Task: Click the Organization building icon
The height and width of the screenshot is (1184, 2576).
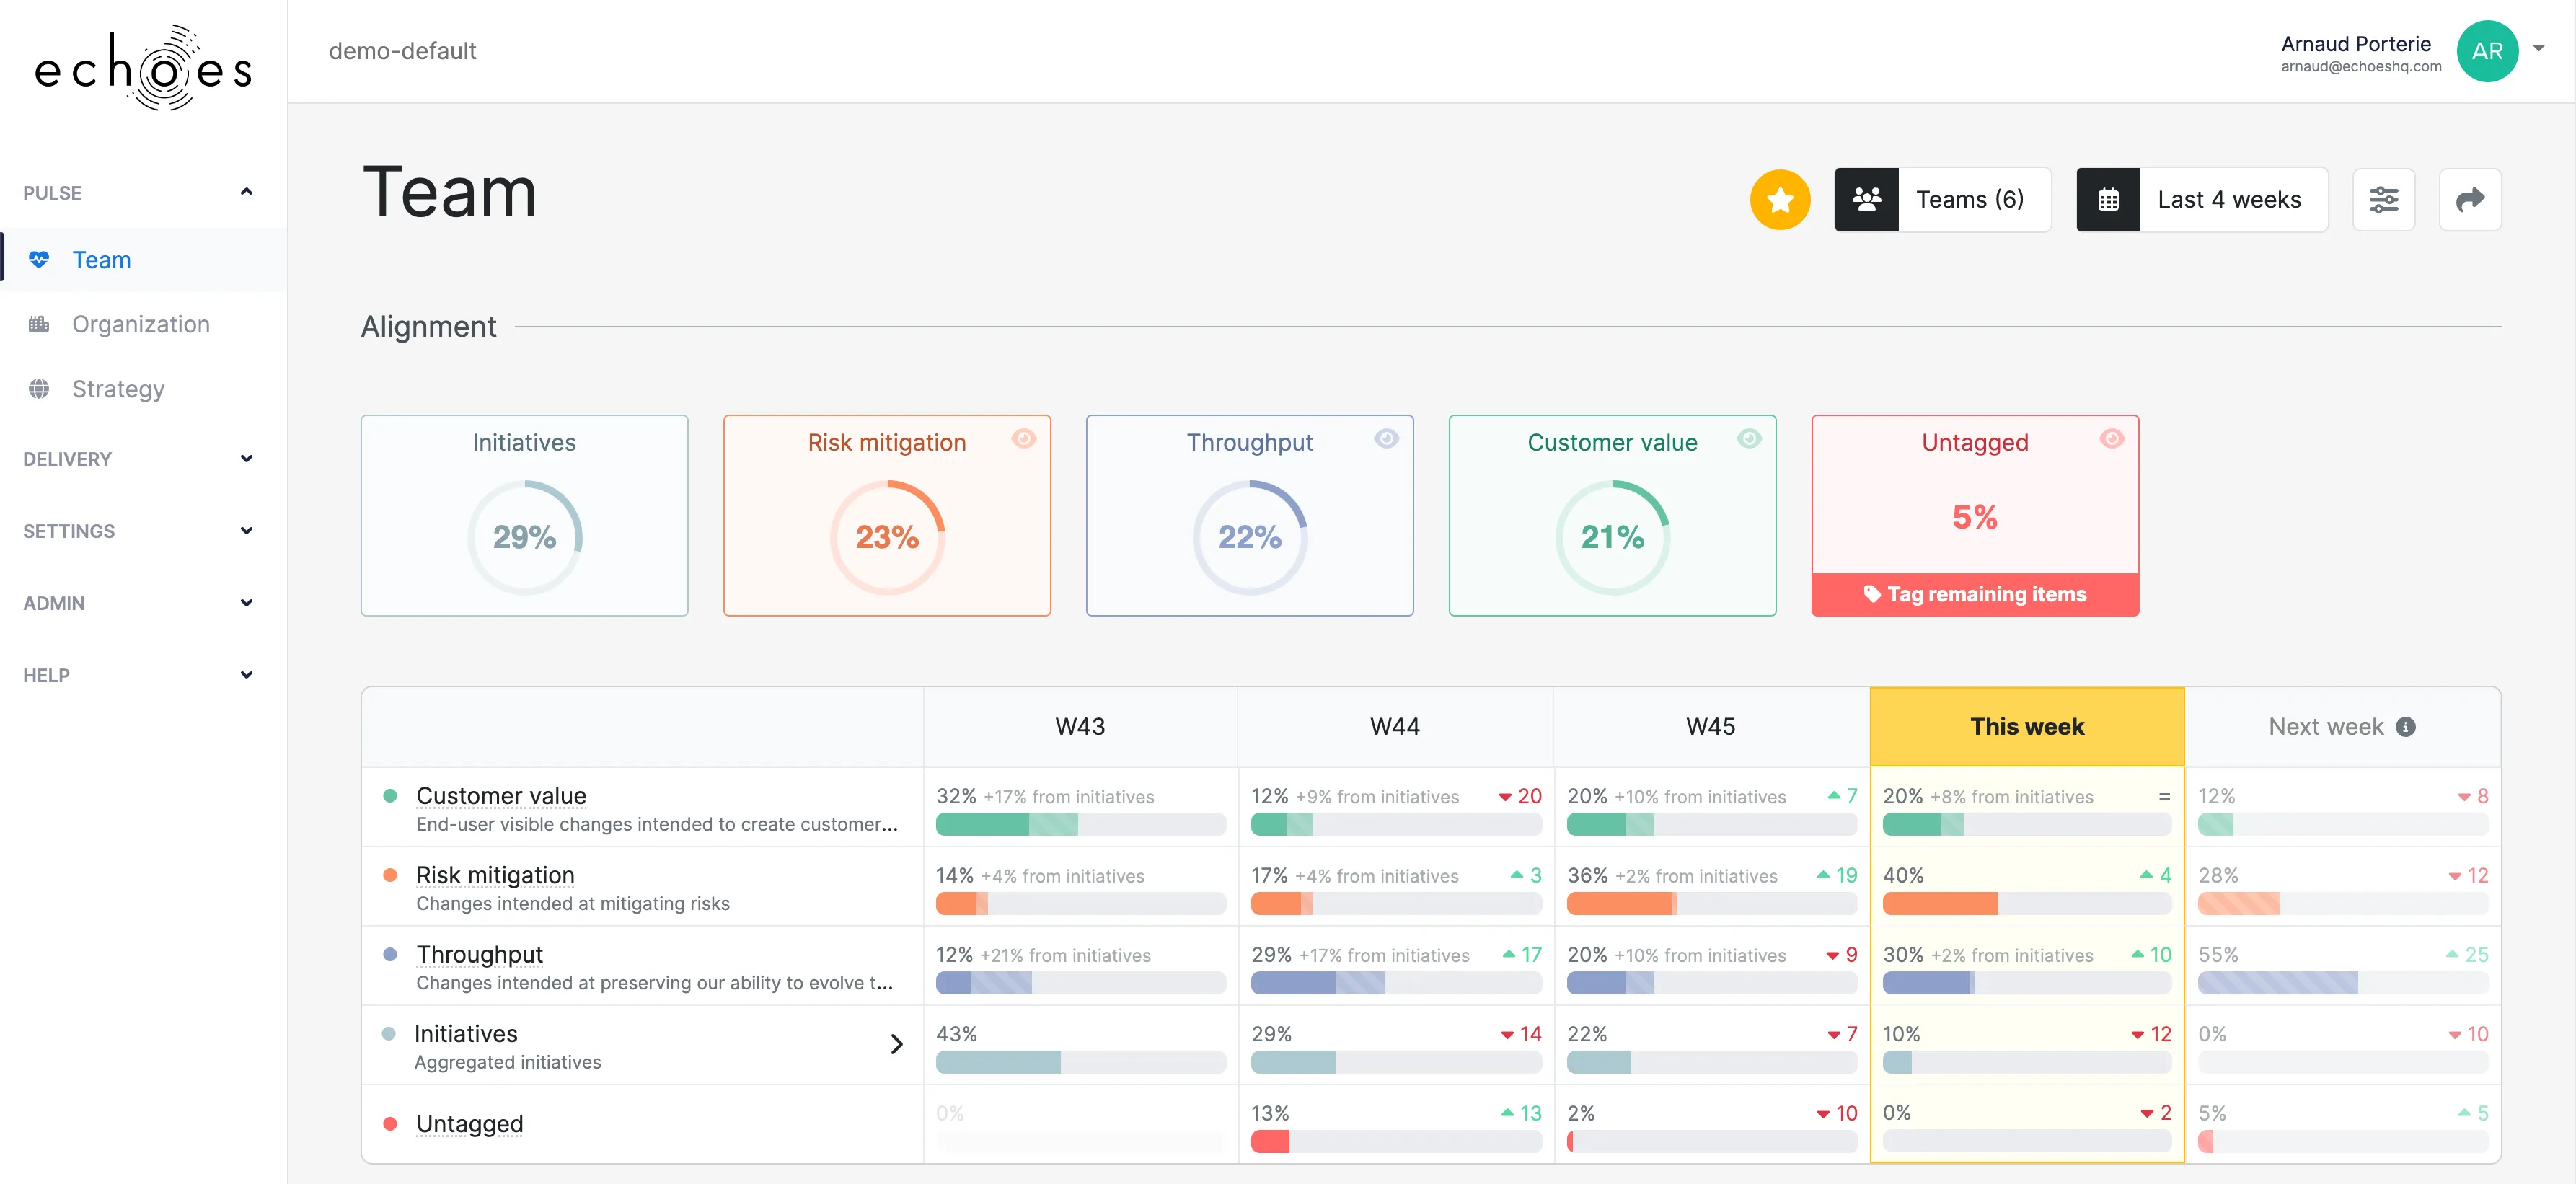Action: tap(39, 324)
